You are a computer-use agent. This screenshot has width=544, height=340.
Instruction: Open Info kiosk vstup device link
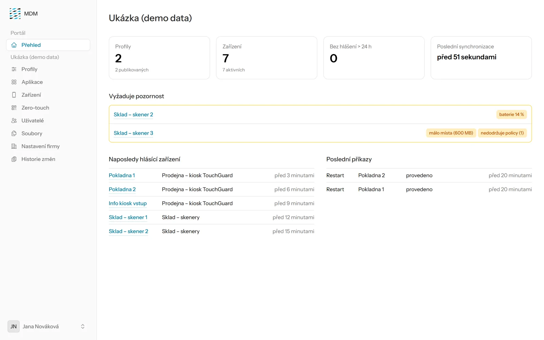tap(128, 203)
